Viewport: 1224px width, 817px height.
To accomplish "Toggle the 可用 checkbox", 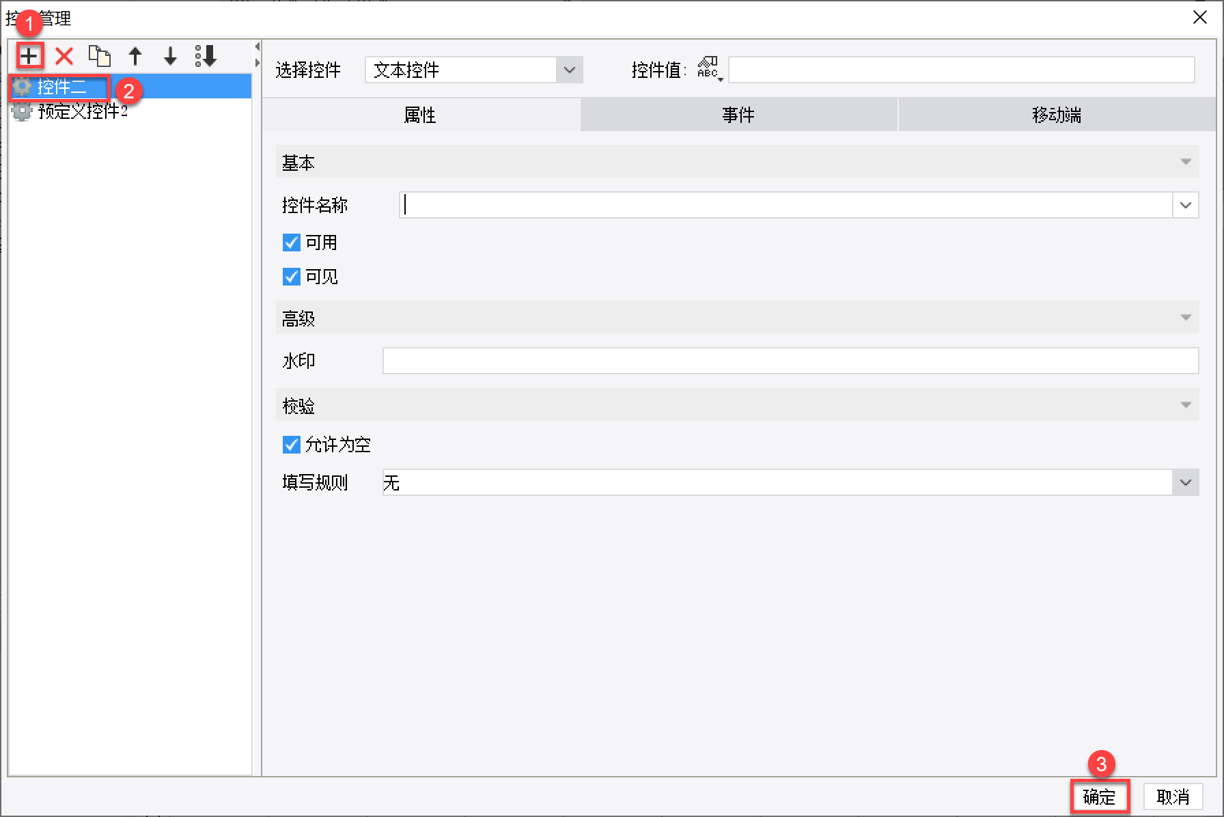I will coord(292,243).
